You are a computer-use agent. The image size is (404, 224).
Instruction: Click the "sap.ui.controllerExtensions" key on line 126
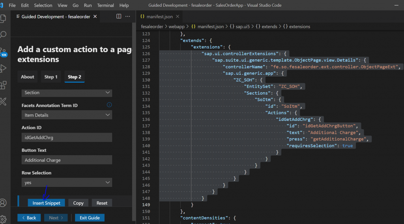point(240,53)
